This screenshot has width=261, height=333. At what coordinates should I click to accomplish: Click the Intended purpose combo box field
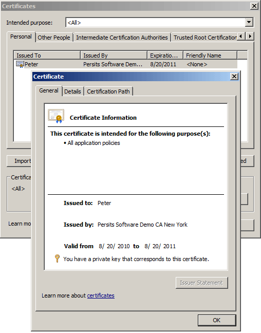(x=159, y=22)
